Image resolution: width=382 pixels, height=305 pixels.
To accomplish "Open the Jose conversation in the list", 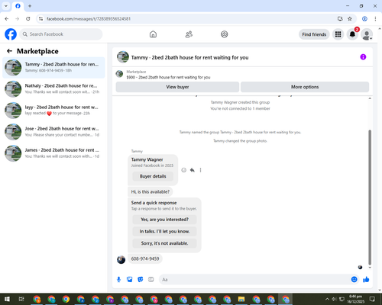I will [x=53, y=132].
